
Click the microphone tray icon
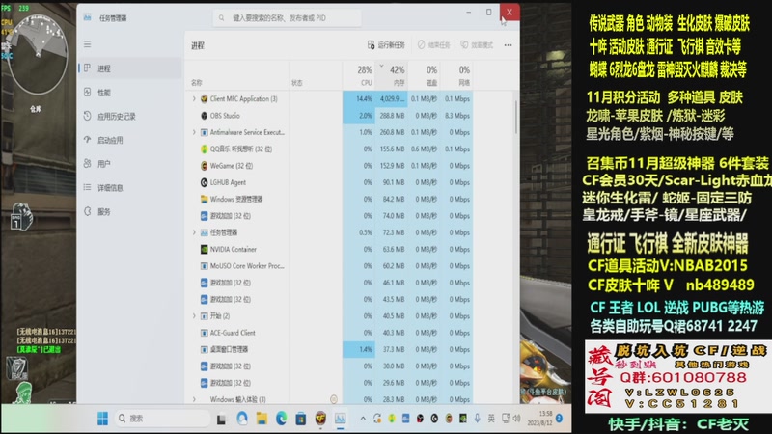[477, 419]
